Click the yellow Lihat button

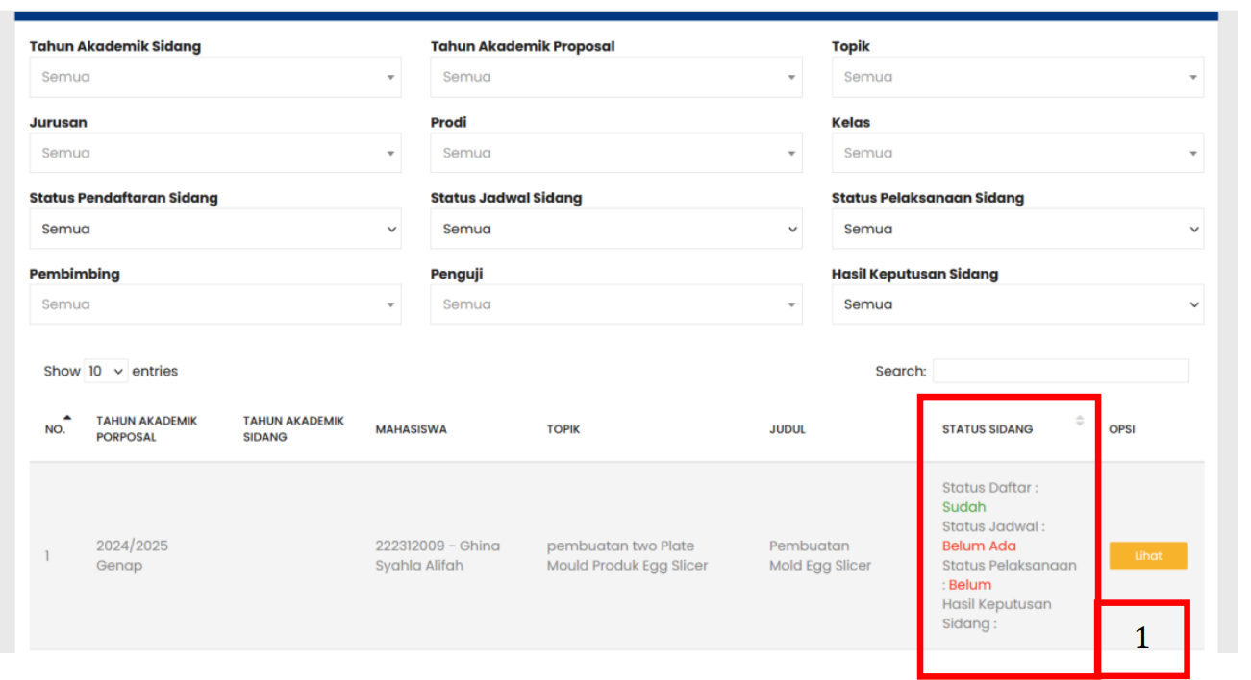(x=1147, y=556)
